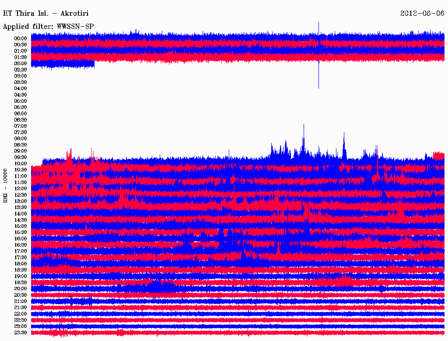448x341 pixels.
Task: Select the 06:30 time label
Action: [21, 120]
